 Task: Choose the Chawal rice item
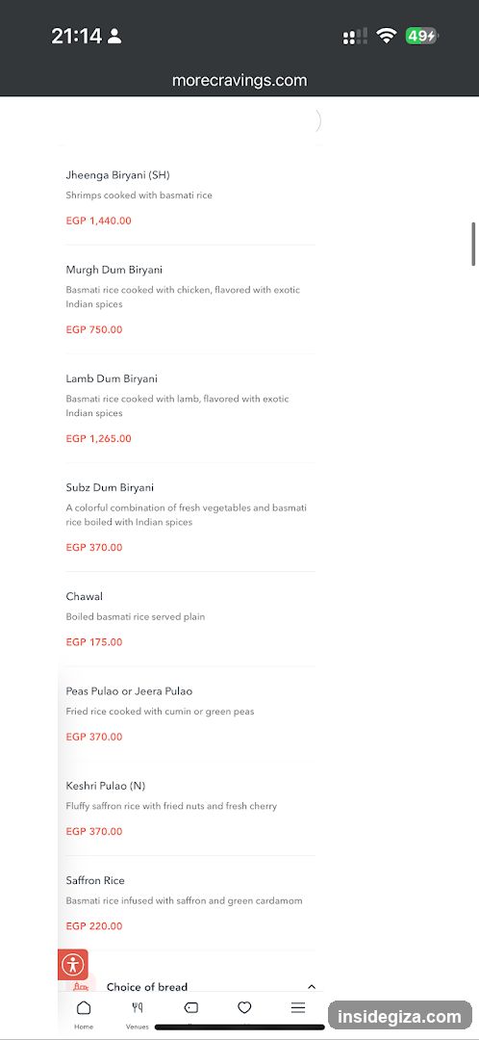pos(190,619)
